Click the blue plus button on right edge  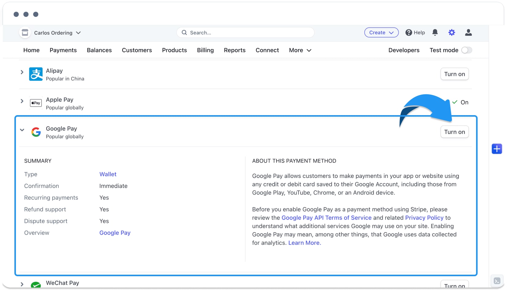(x=497, y=149)
